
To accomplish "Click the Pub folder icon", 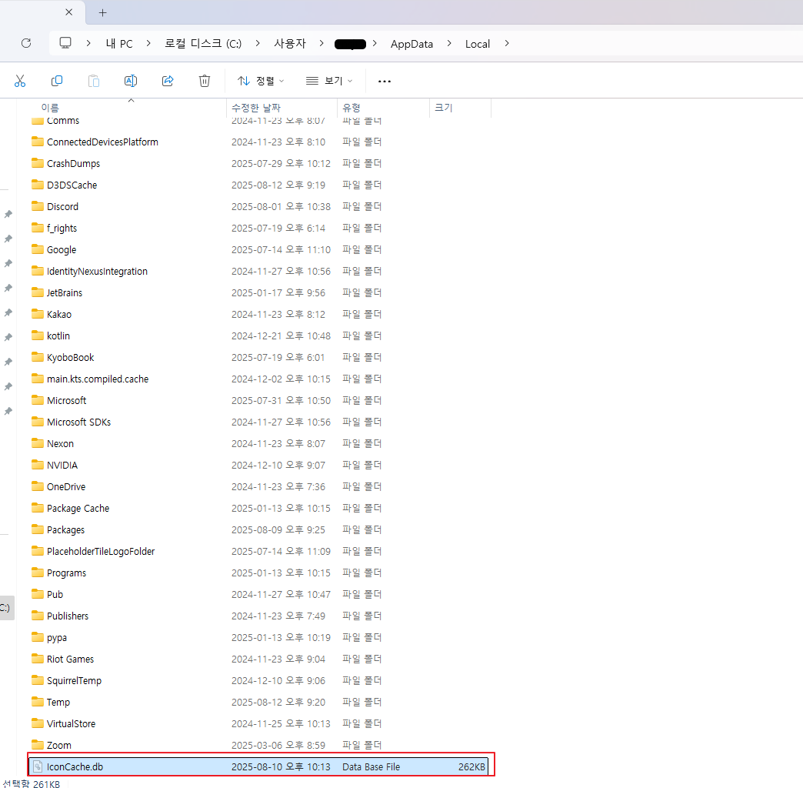I will click(38, 593).
